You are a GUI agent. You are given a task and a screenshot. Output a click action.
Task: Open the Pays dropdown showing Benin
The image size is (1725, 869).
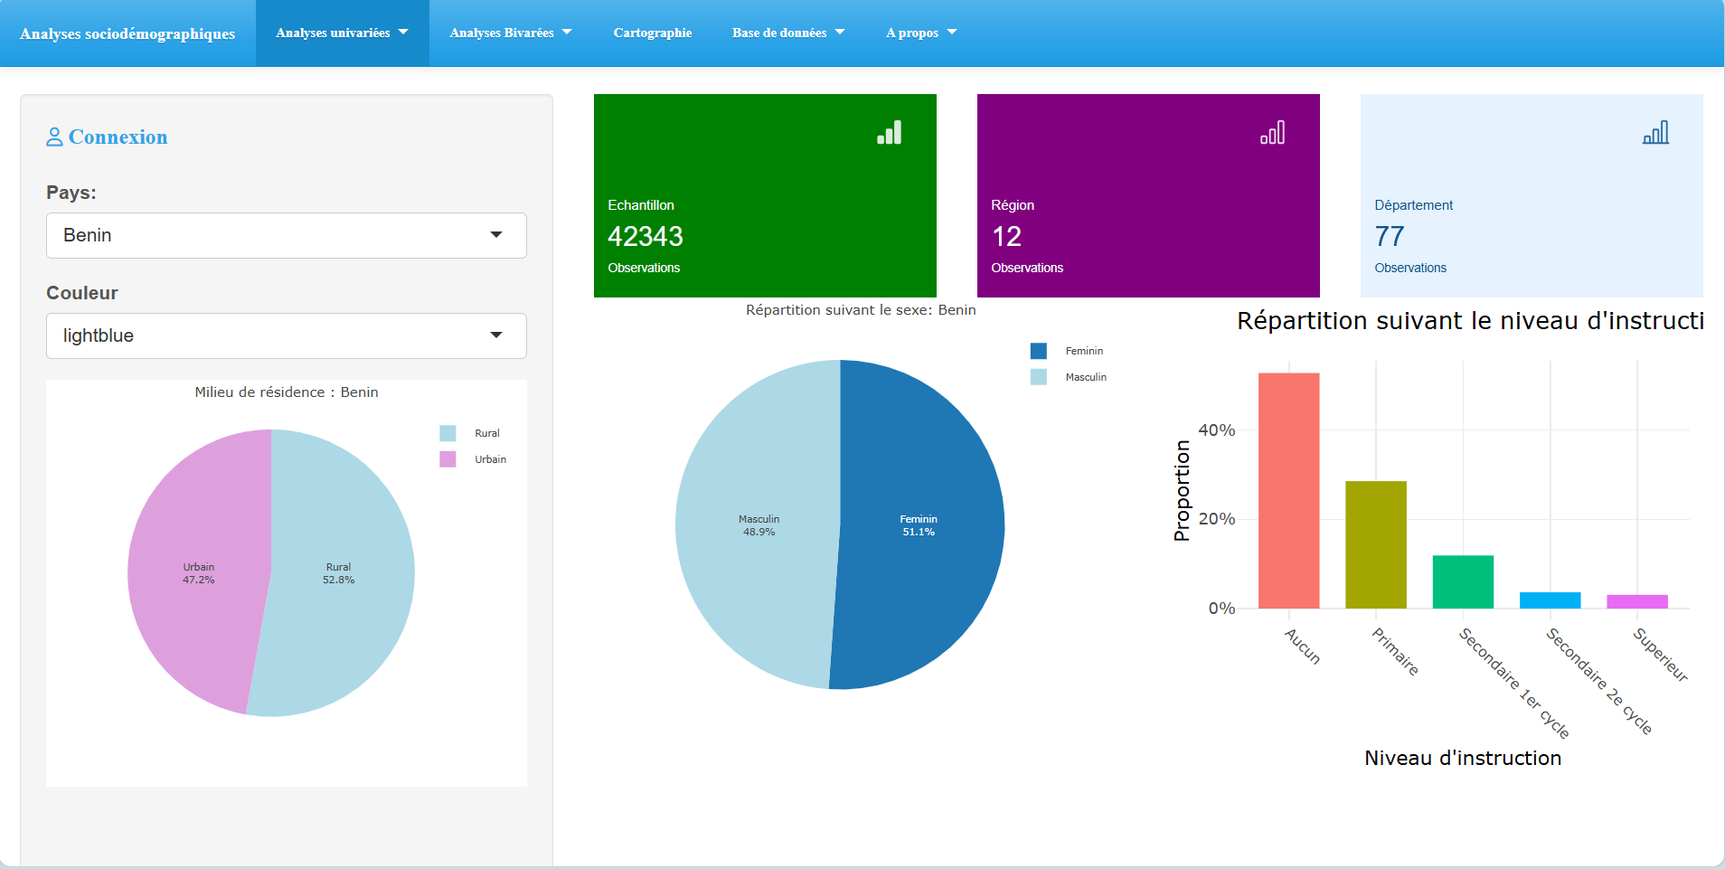coord(286,235)
